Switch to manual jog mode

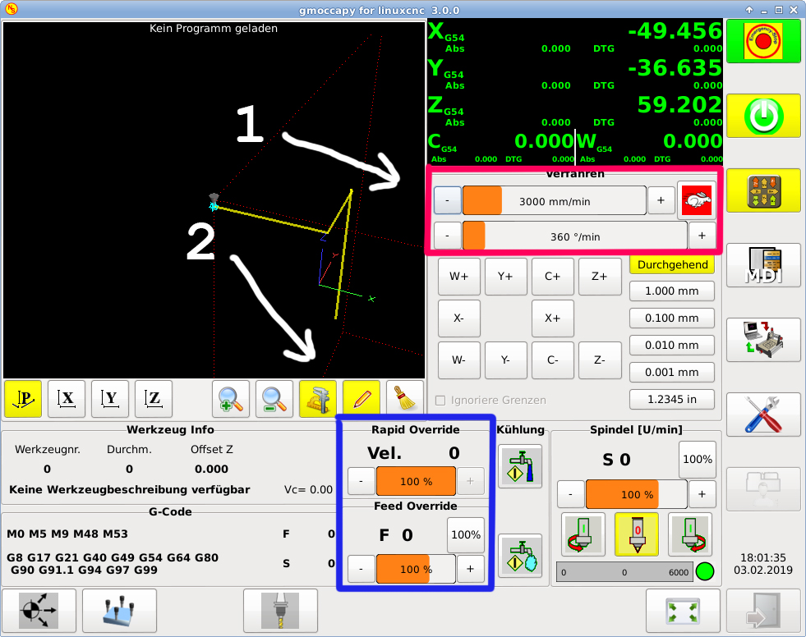pos(763,190)
